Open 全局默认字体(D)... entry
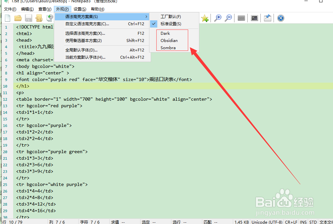The width and height of the screenshot is (333, 224). click(x=102, y=50)
